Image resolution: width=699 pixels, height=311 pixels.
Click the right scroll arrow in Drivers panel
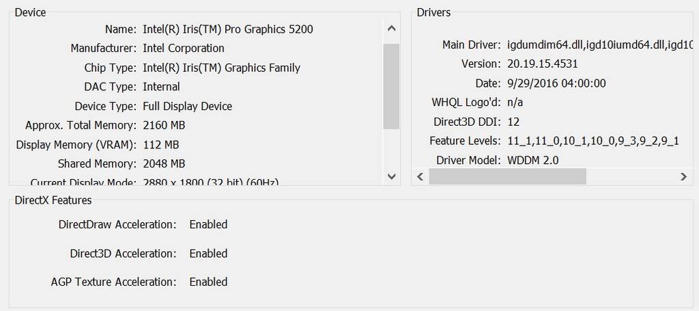[683, 176]
